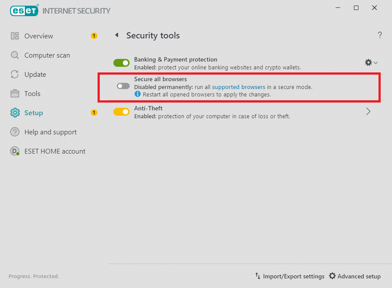This screenshot has height=288, width=392.
Task: Turn off the Anti-Theft toggle
Action: point(122,112)
